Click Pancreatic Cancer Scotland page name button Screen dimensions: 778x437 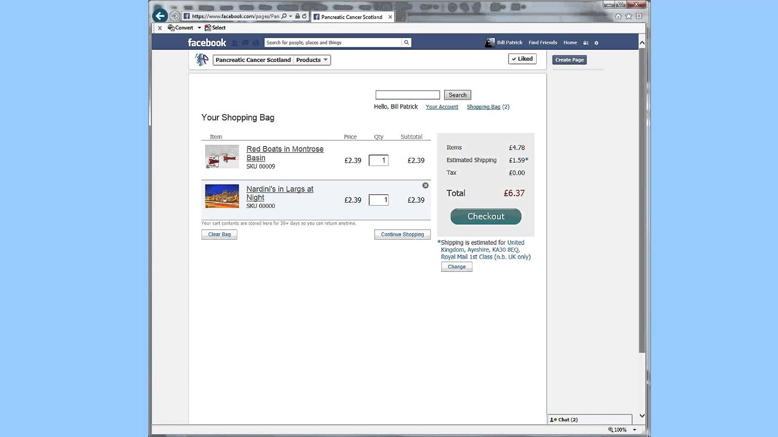tap(253, 60)
